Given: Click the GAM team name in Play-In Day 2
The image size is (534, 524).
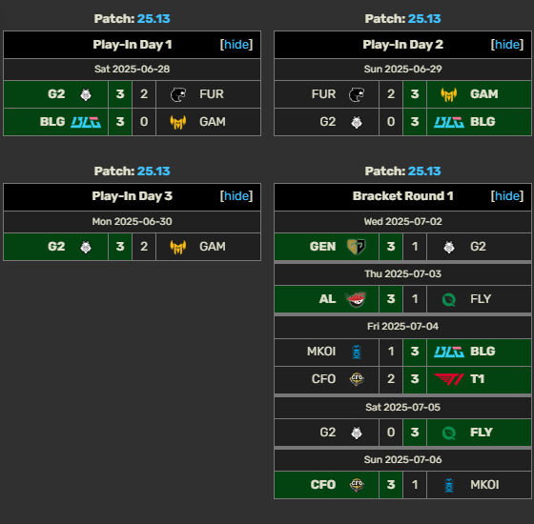Looking at the screenshot, I should click(484, 94).
